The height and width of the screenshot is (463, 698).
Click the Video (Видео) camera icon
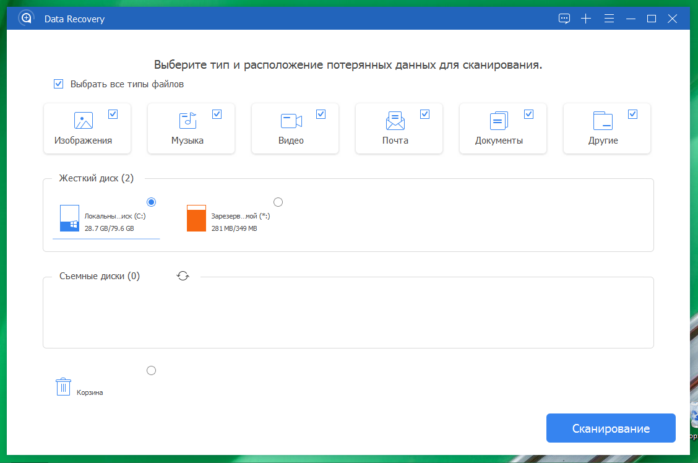click(291, 121)
